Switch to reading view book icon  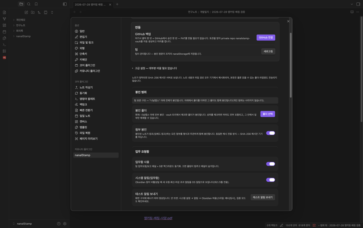[352, 12]
